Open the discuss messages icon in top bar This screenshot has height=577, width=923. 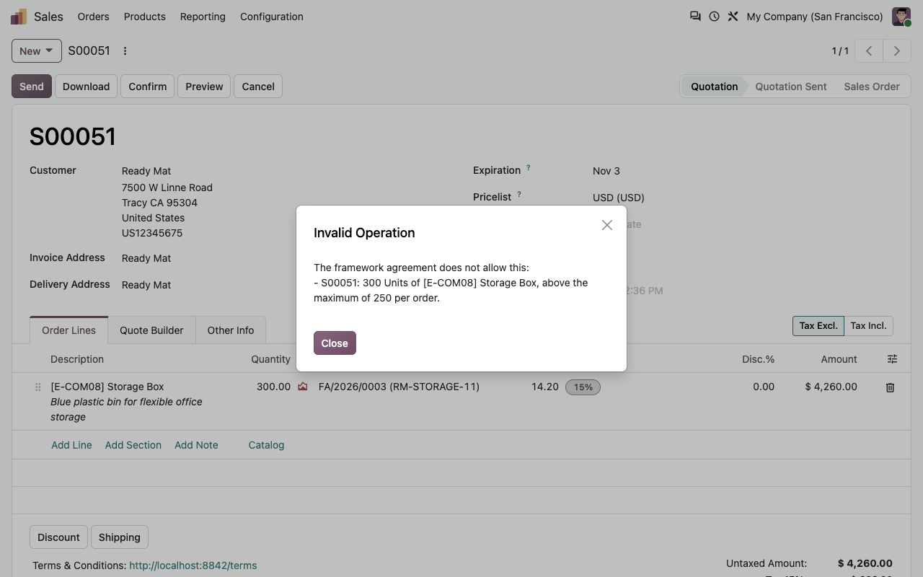695,16
